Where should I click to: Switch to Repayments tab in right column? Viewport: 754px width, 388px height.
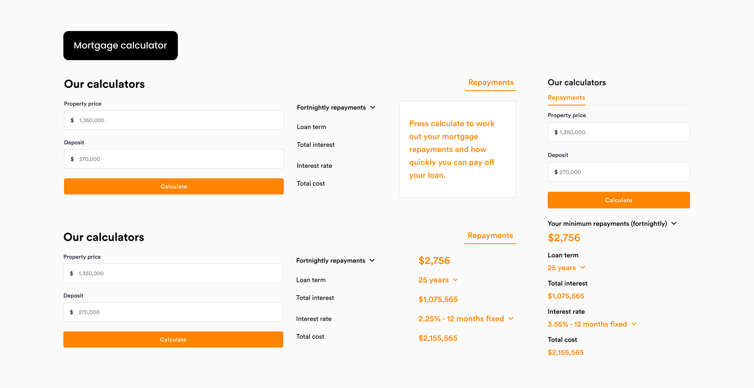pos(566,98)
